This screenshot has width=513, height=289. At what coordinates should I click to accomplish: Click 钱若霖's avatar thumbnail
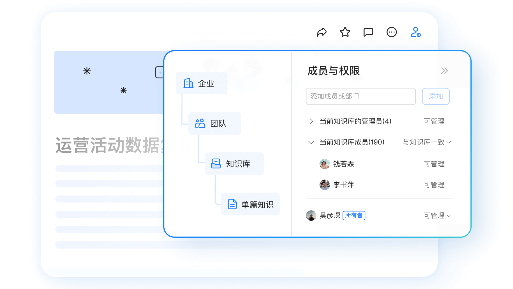click(324, 164)
